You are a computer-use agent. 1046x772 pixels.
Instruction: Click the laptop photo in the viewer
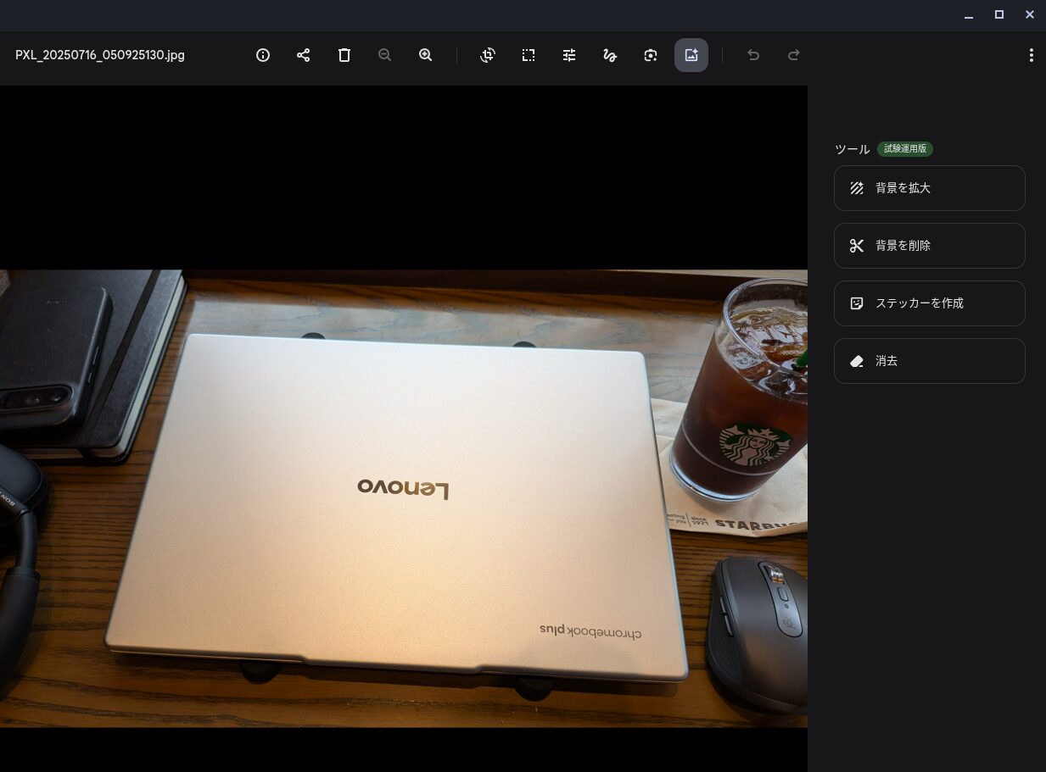coord(404,498)
